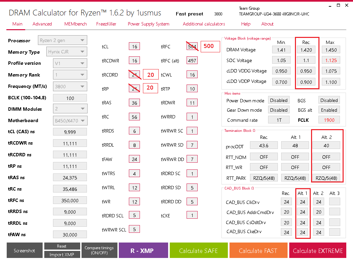Open the Processor dropdown
Screen dimensions: 353x265
point(62,40)
